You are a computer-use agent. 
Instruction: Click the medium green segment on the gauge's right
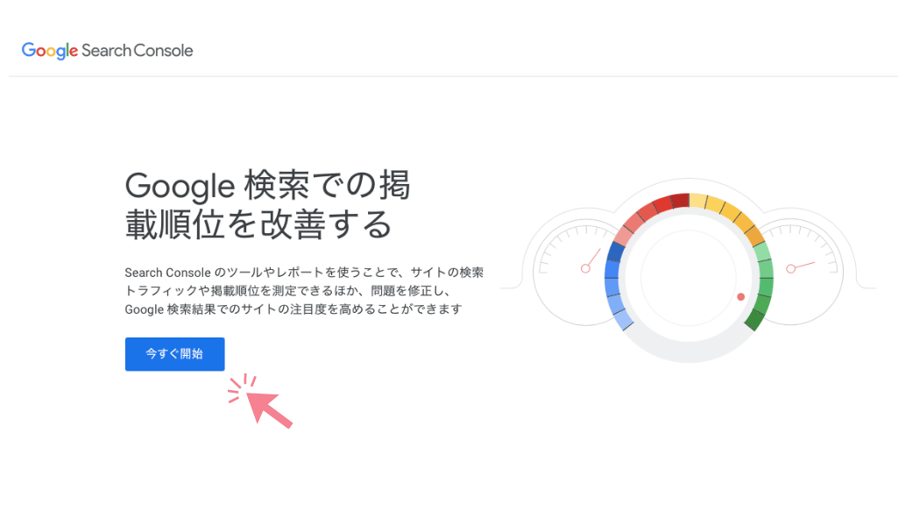coord(765,287)
